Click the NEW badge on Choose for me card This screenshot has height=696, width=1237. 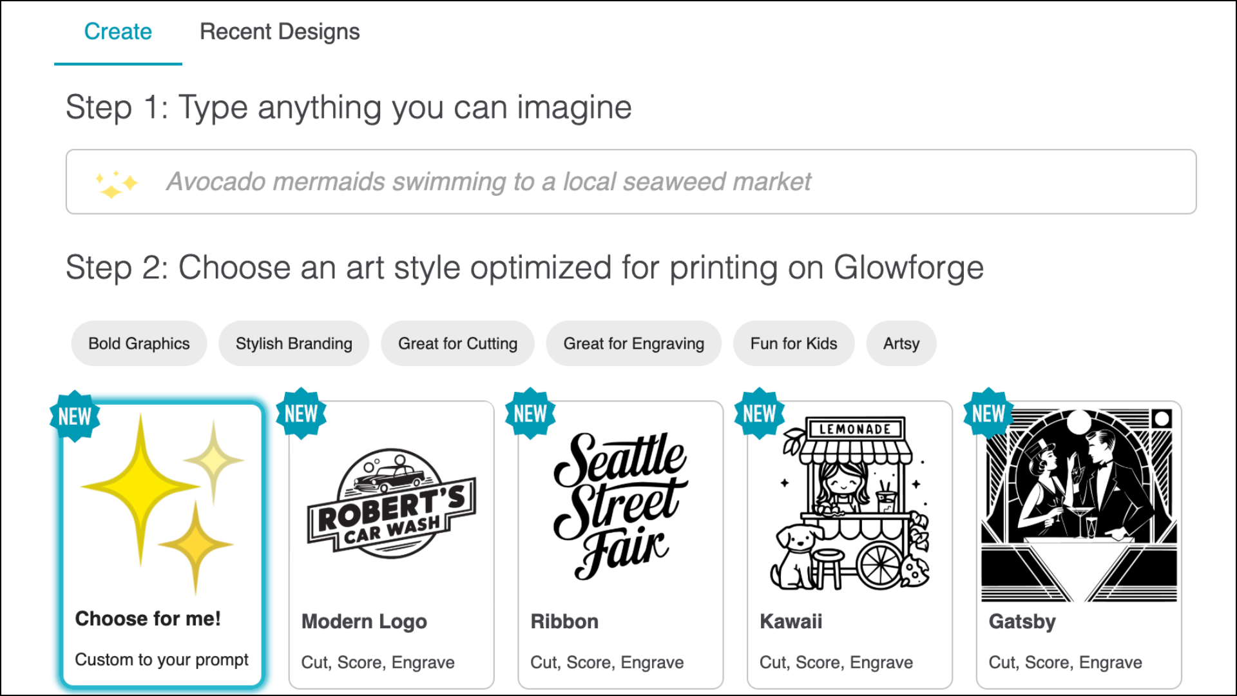75,416
